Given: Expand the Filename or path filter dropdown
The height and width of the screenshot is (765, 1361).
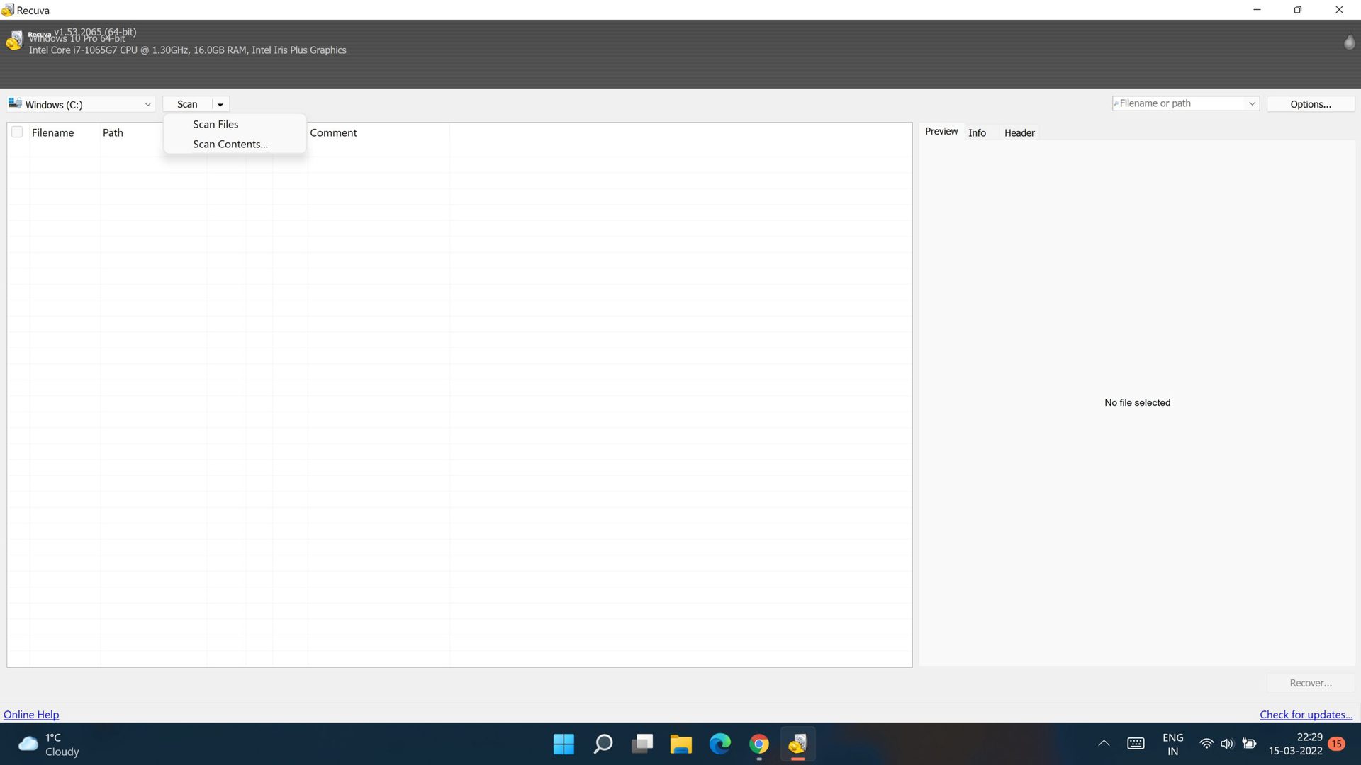Looking at the screenshot, I should tap(1252, 103).
